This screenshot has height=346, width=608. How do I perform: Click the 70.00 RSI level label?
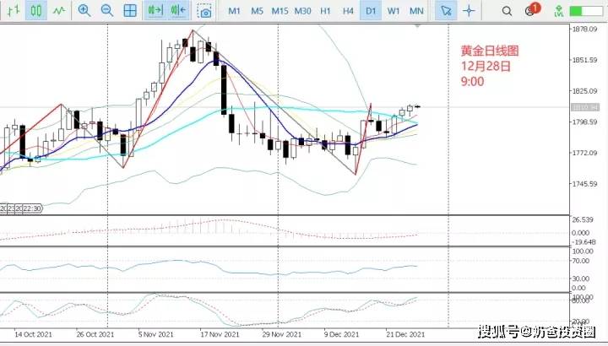point(580,261)
